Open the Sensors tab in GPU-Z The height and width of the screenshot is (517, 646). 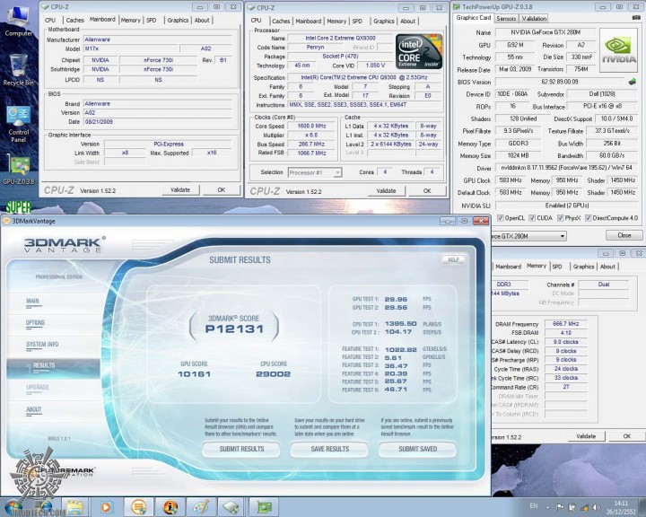pos(506,18)
